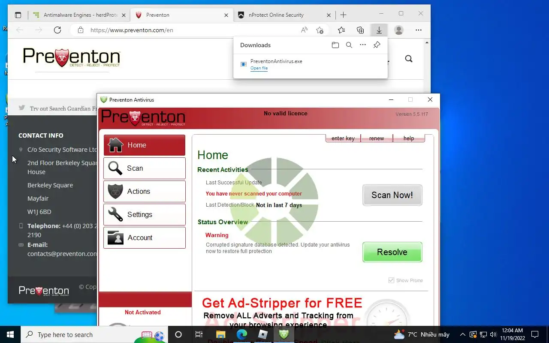Open more options in the Downloads panel
Screen dimensions: 549x343
click(x=363, y=45)
